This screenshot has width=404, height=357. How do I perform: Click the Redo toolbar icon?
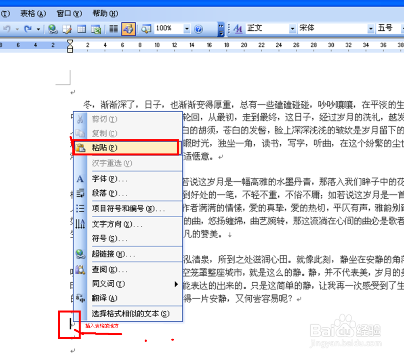click(28, 29)
